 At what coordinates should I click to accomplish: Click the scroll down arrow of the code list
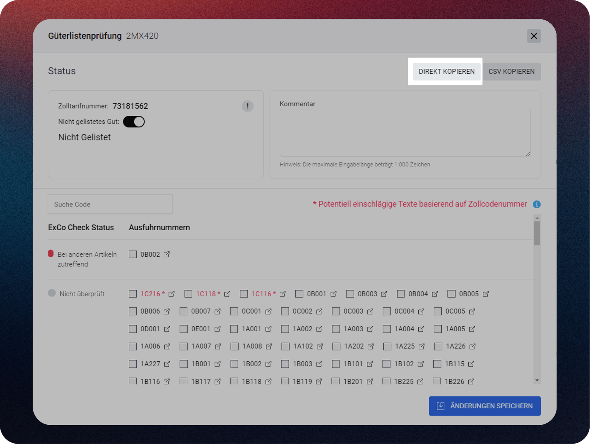(537, 381)
